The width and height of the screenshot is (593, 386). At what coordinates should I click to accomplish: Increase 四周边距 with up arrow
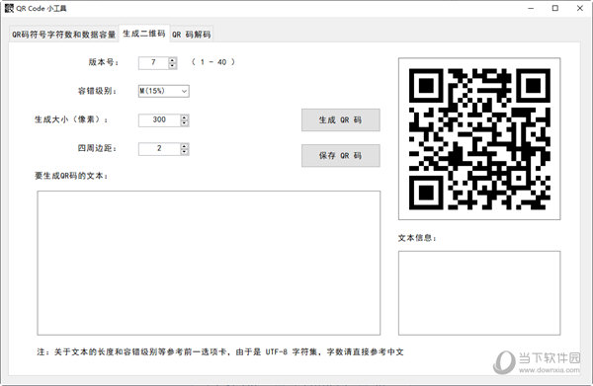[185, 146]
